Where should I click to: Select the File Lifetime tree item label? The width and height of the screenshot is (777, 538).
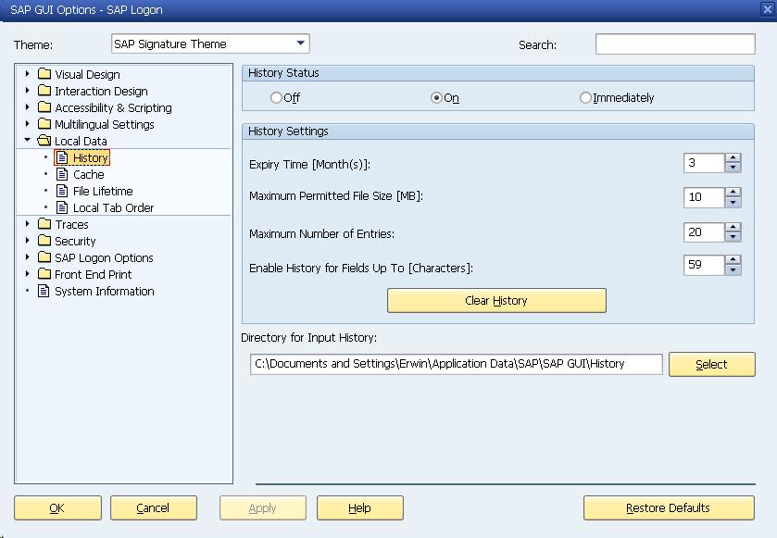[103, 192]
